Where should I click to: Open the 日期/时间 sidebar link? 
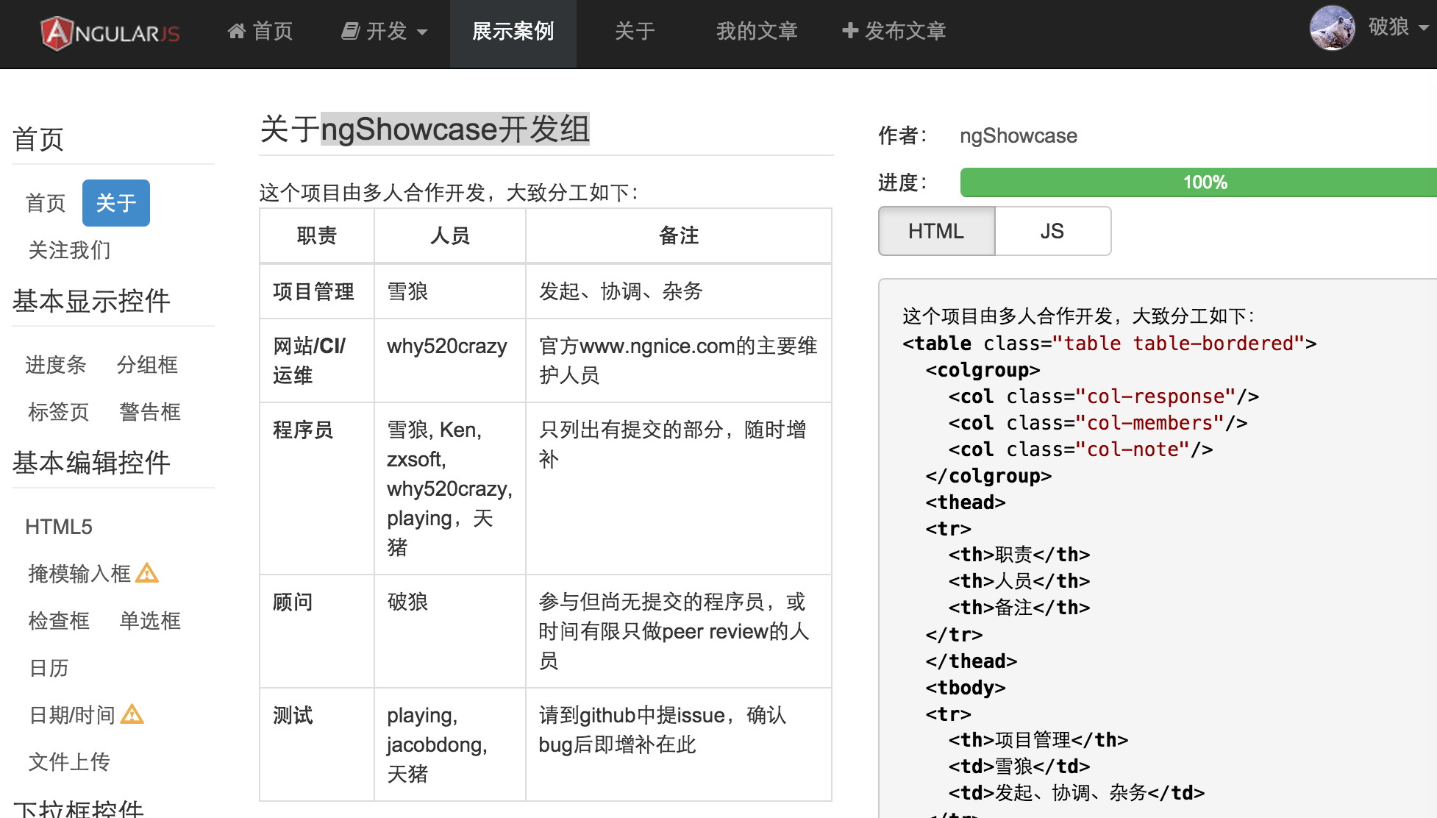point(72,715)
